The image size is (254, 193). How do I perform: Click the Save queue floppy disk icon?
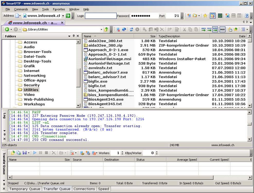point(25,153)
